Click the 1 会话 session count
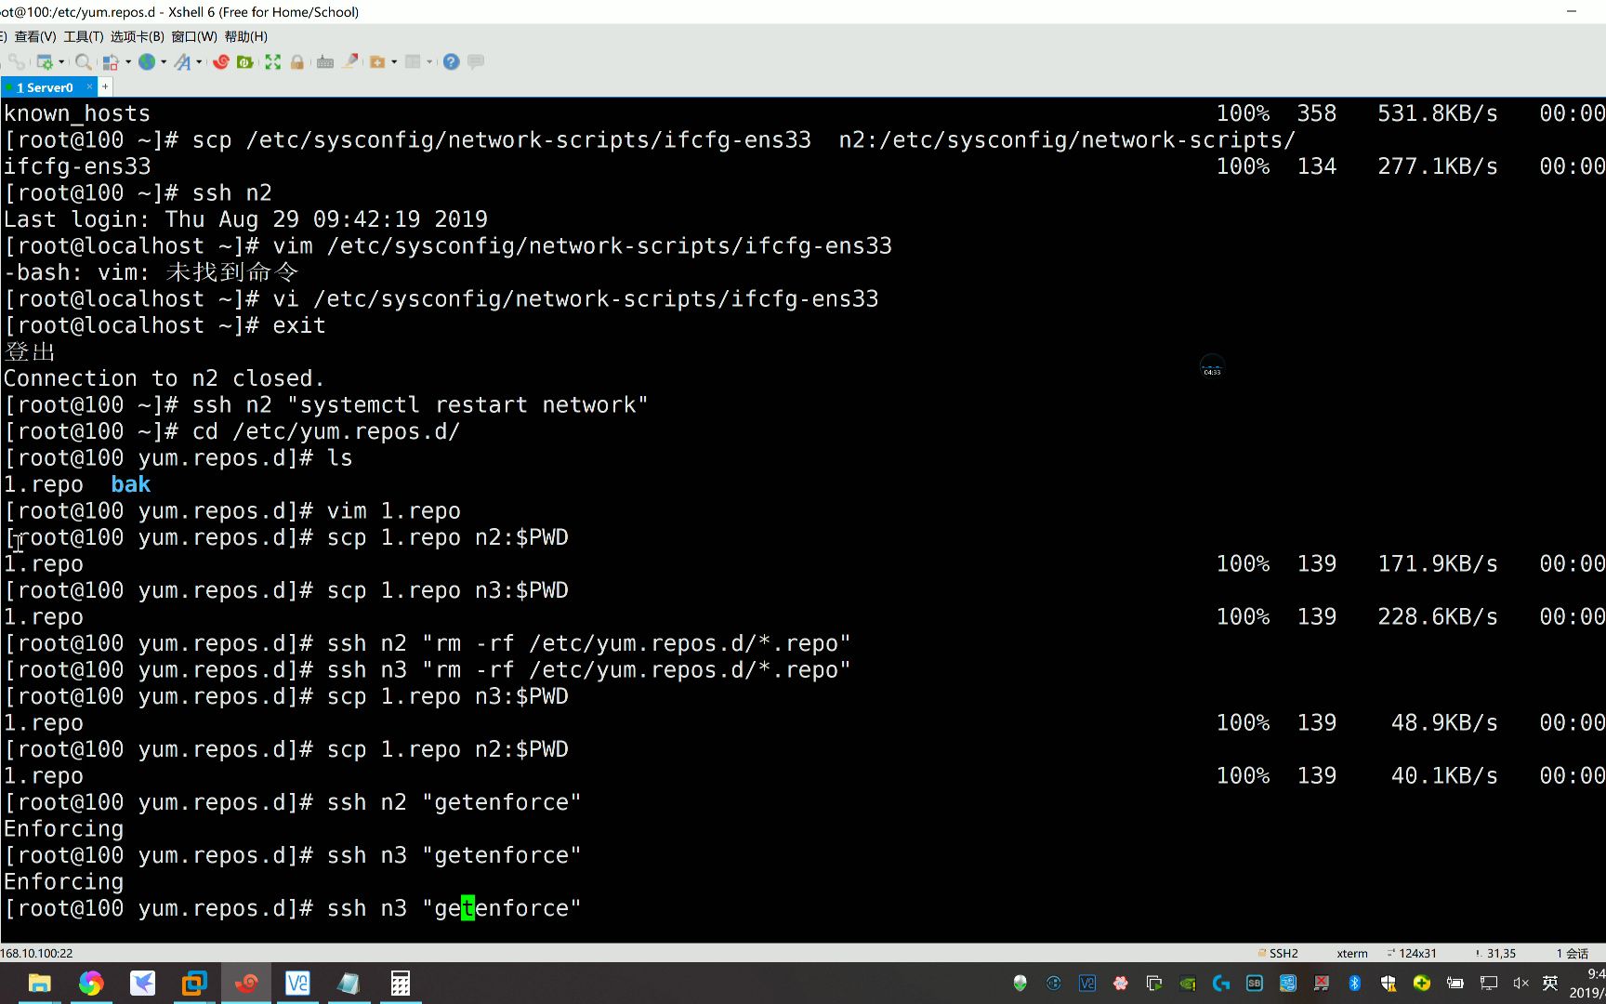Screen dimensions: 1606x1004 (x=1573, y=953)
